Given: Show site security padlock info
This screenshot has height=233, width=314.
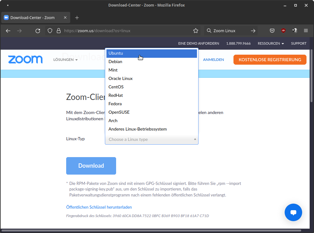Looking at the screenshot, I should click(x=58, y=31).
